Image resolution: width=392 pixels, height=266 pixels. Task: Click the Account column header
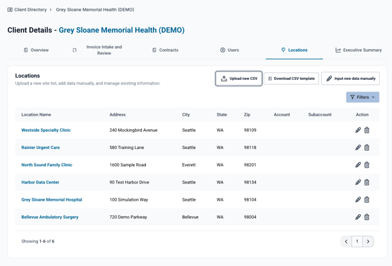click(x=282, y=114)
